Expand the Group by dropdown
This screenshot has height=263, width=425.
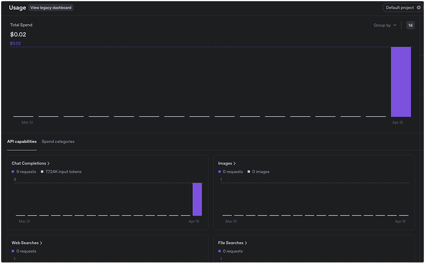pos(385,25)
